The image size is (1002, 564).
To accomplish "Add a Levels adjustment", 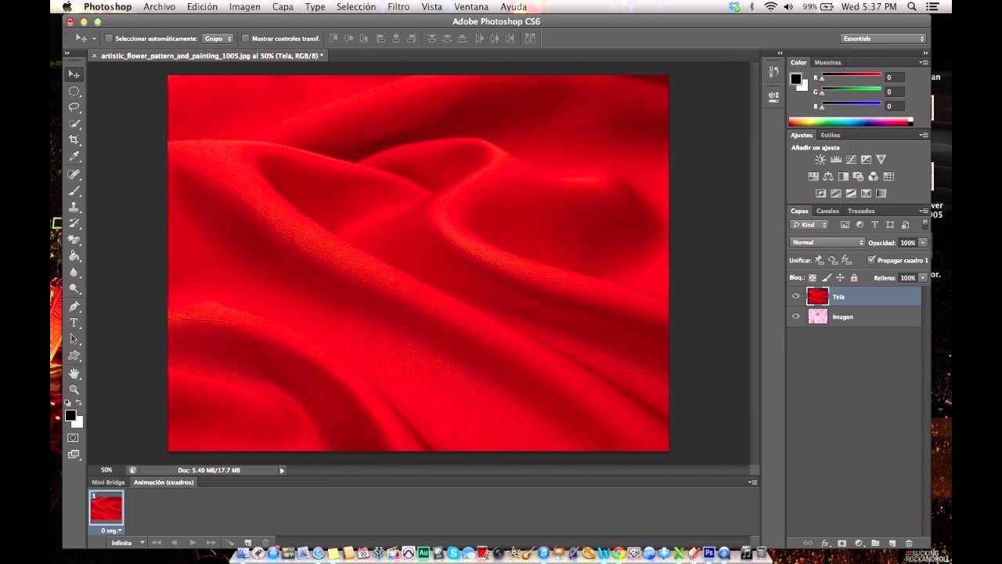I will [x=835, y=160].
